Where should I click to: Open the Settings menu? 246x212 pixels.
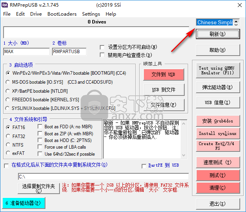(x=91, y=14)
